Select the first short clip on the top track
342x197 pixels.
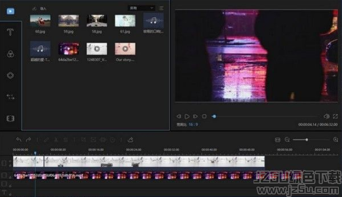coord(28,162)
